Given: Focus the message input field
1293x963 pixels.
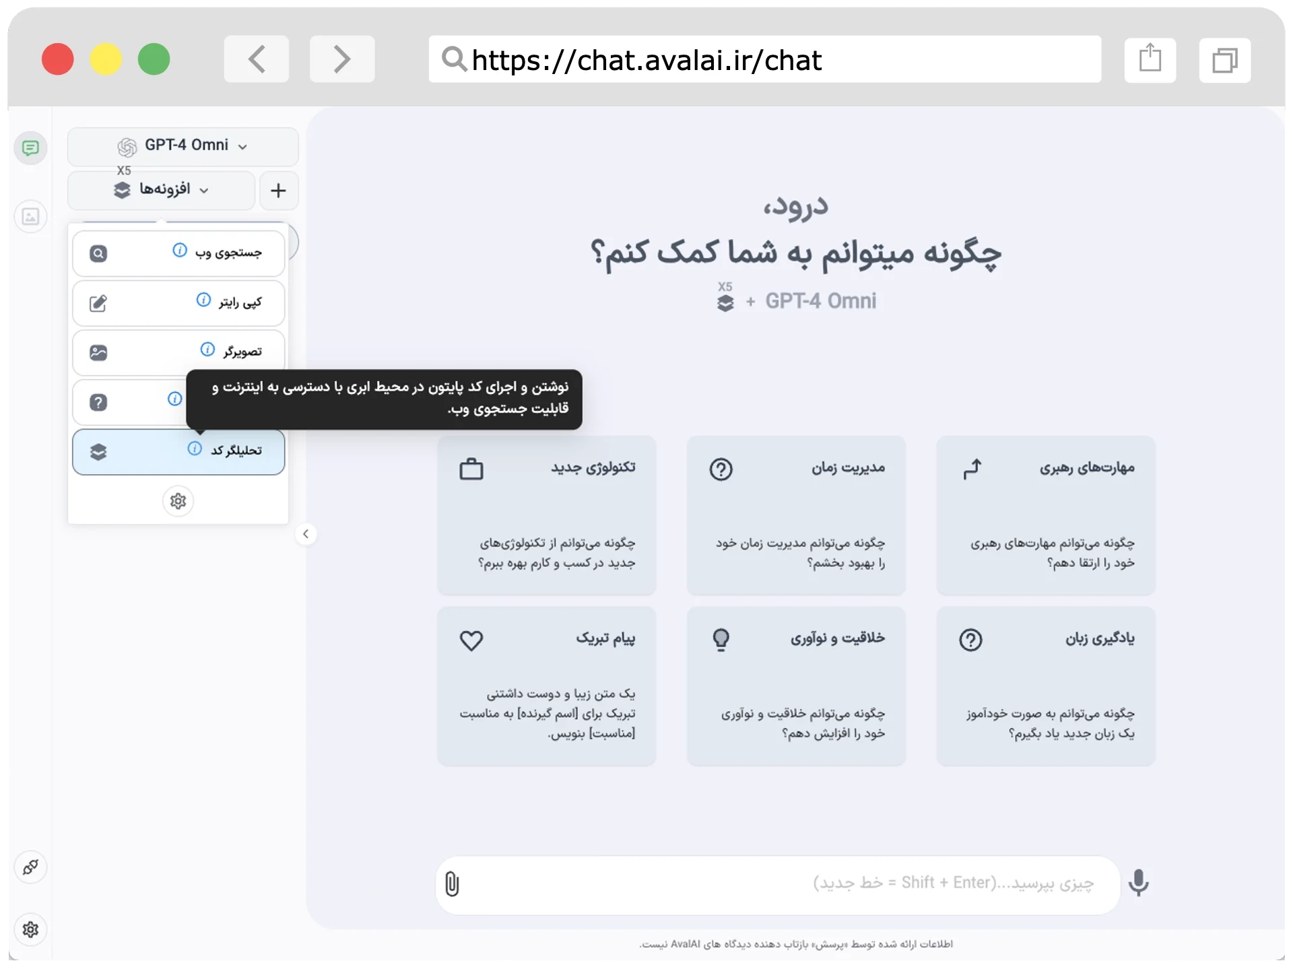Looking at the screenshot, I should coord(778,884).
